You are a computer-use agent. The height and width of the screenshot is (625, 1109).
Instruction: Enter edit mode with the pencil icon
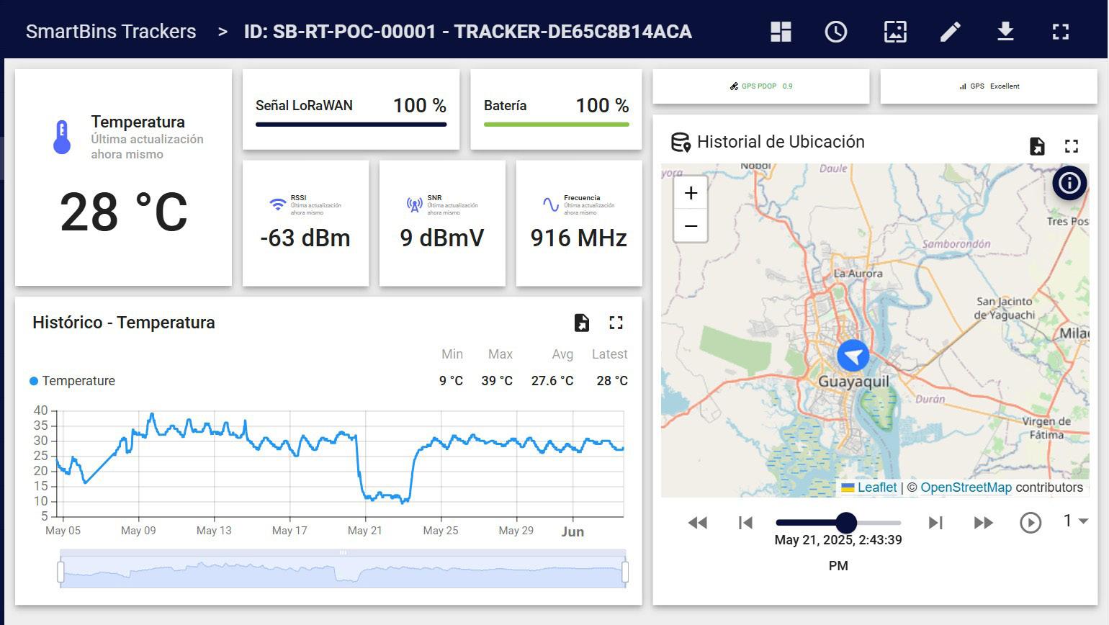coord(951,32)
